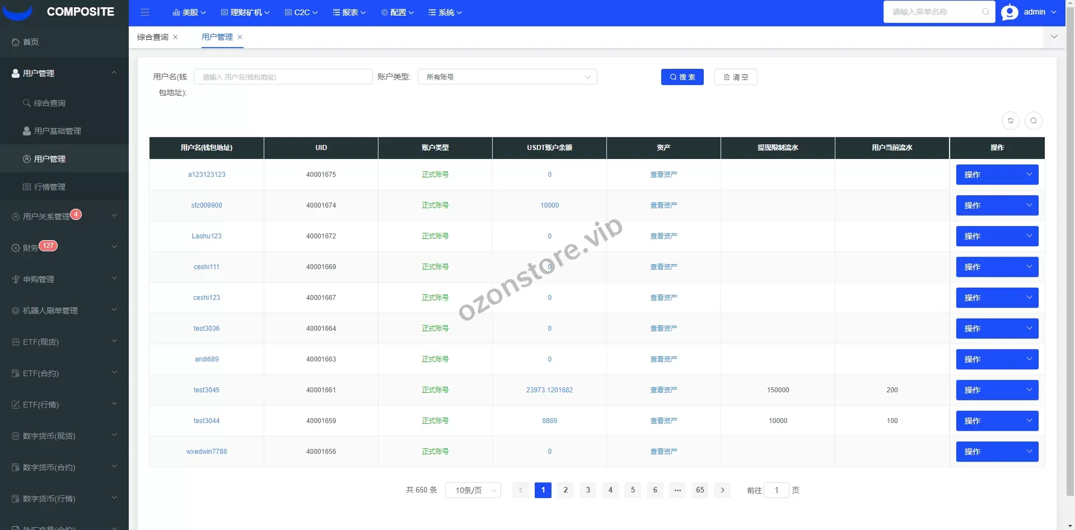
Task: Go to page 65
Action: click(x=700, y=490)
